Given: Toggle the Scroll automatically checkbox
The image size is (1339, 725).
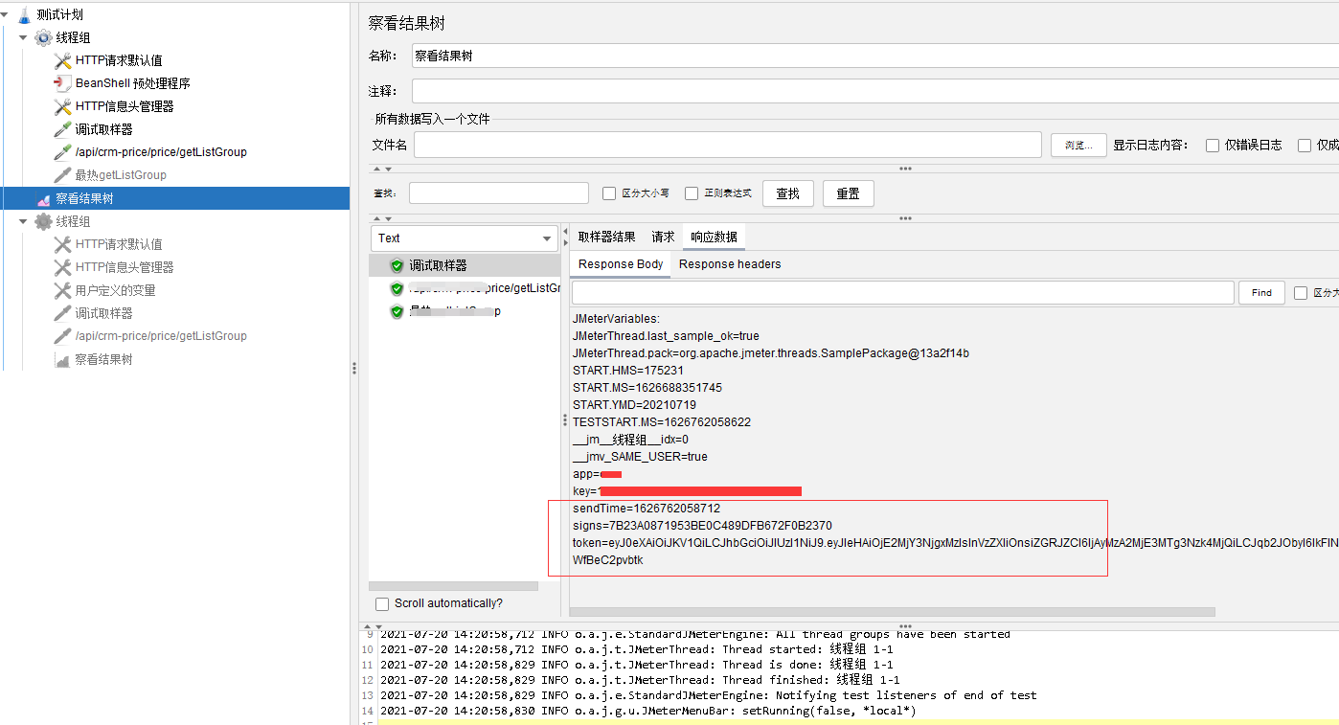Looking at the screenshot, I should click(382, 603).
